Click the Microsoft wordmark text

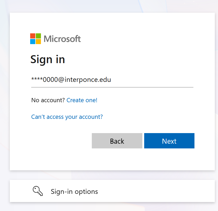(x=62, y=39)
